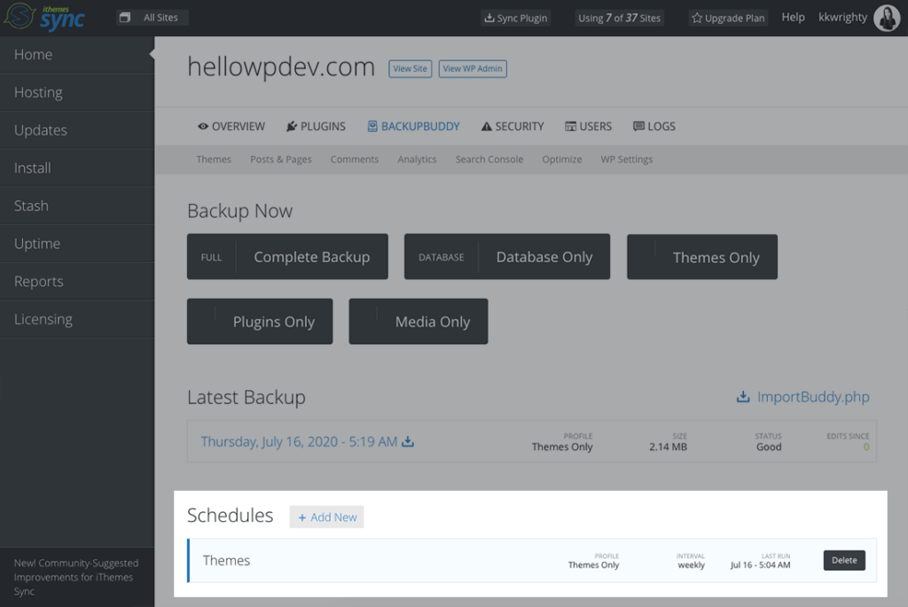Image resolution: width=908 pixels, height=607 pixels.
Task: Click the View Site button
Action: (x=410, y=68)
